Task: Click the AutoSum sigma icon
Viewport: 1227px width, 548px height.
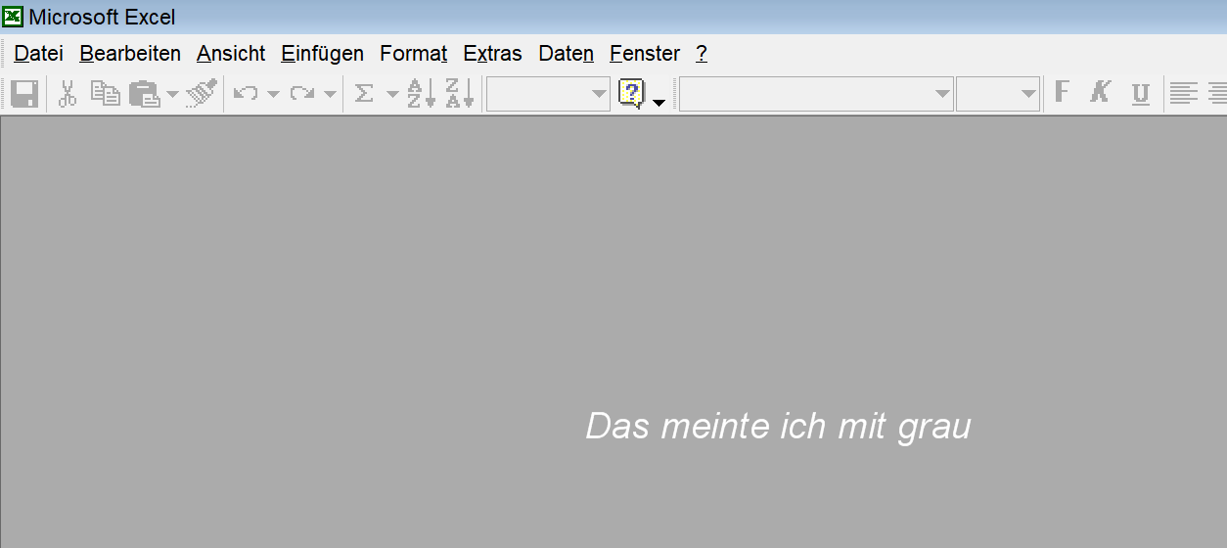Action: [x=364, y=94]
